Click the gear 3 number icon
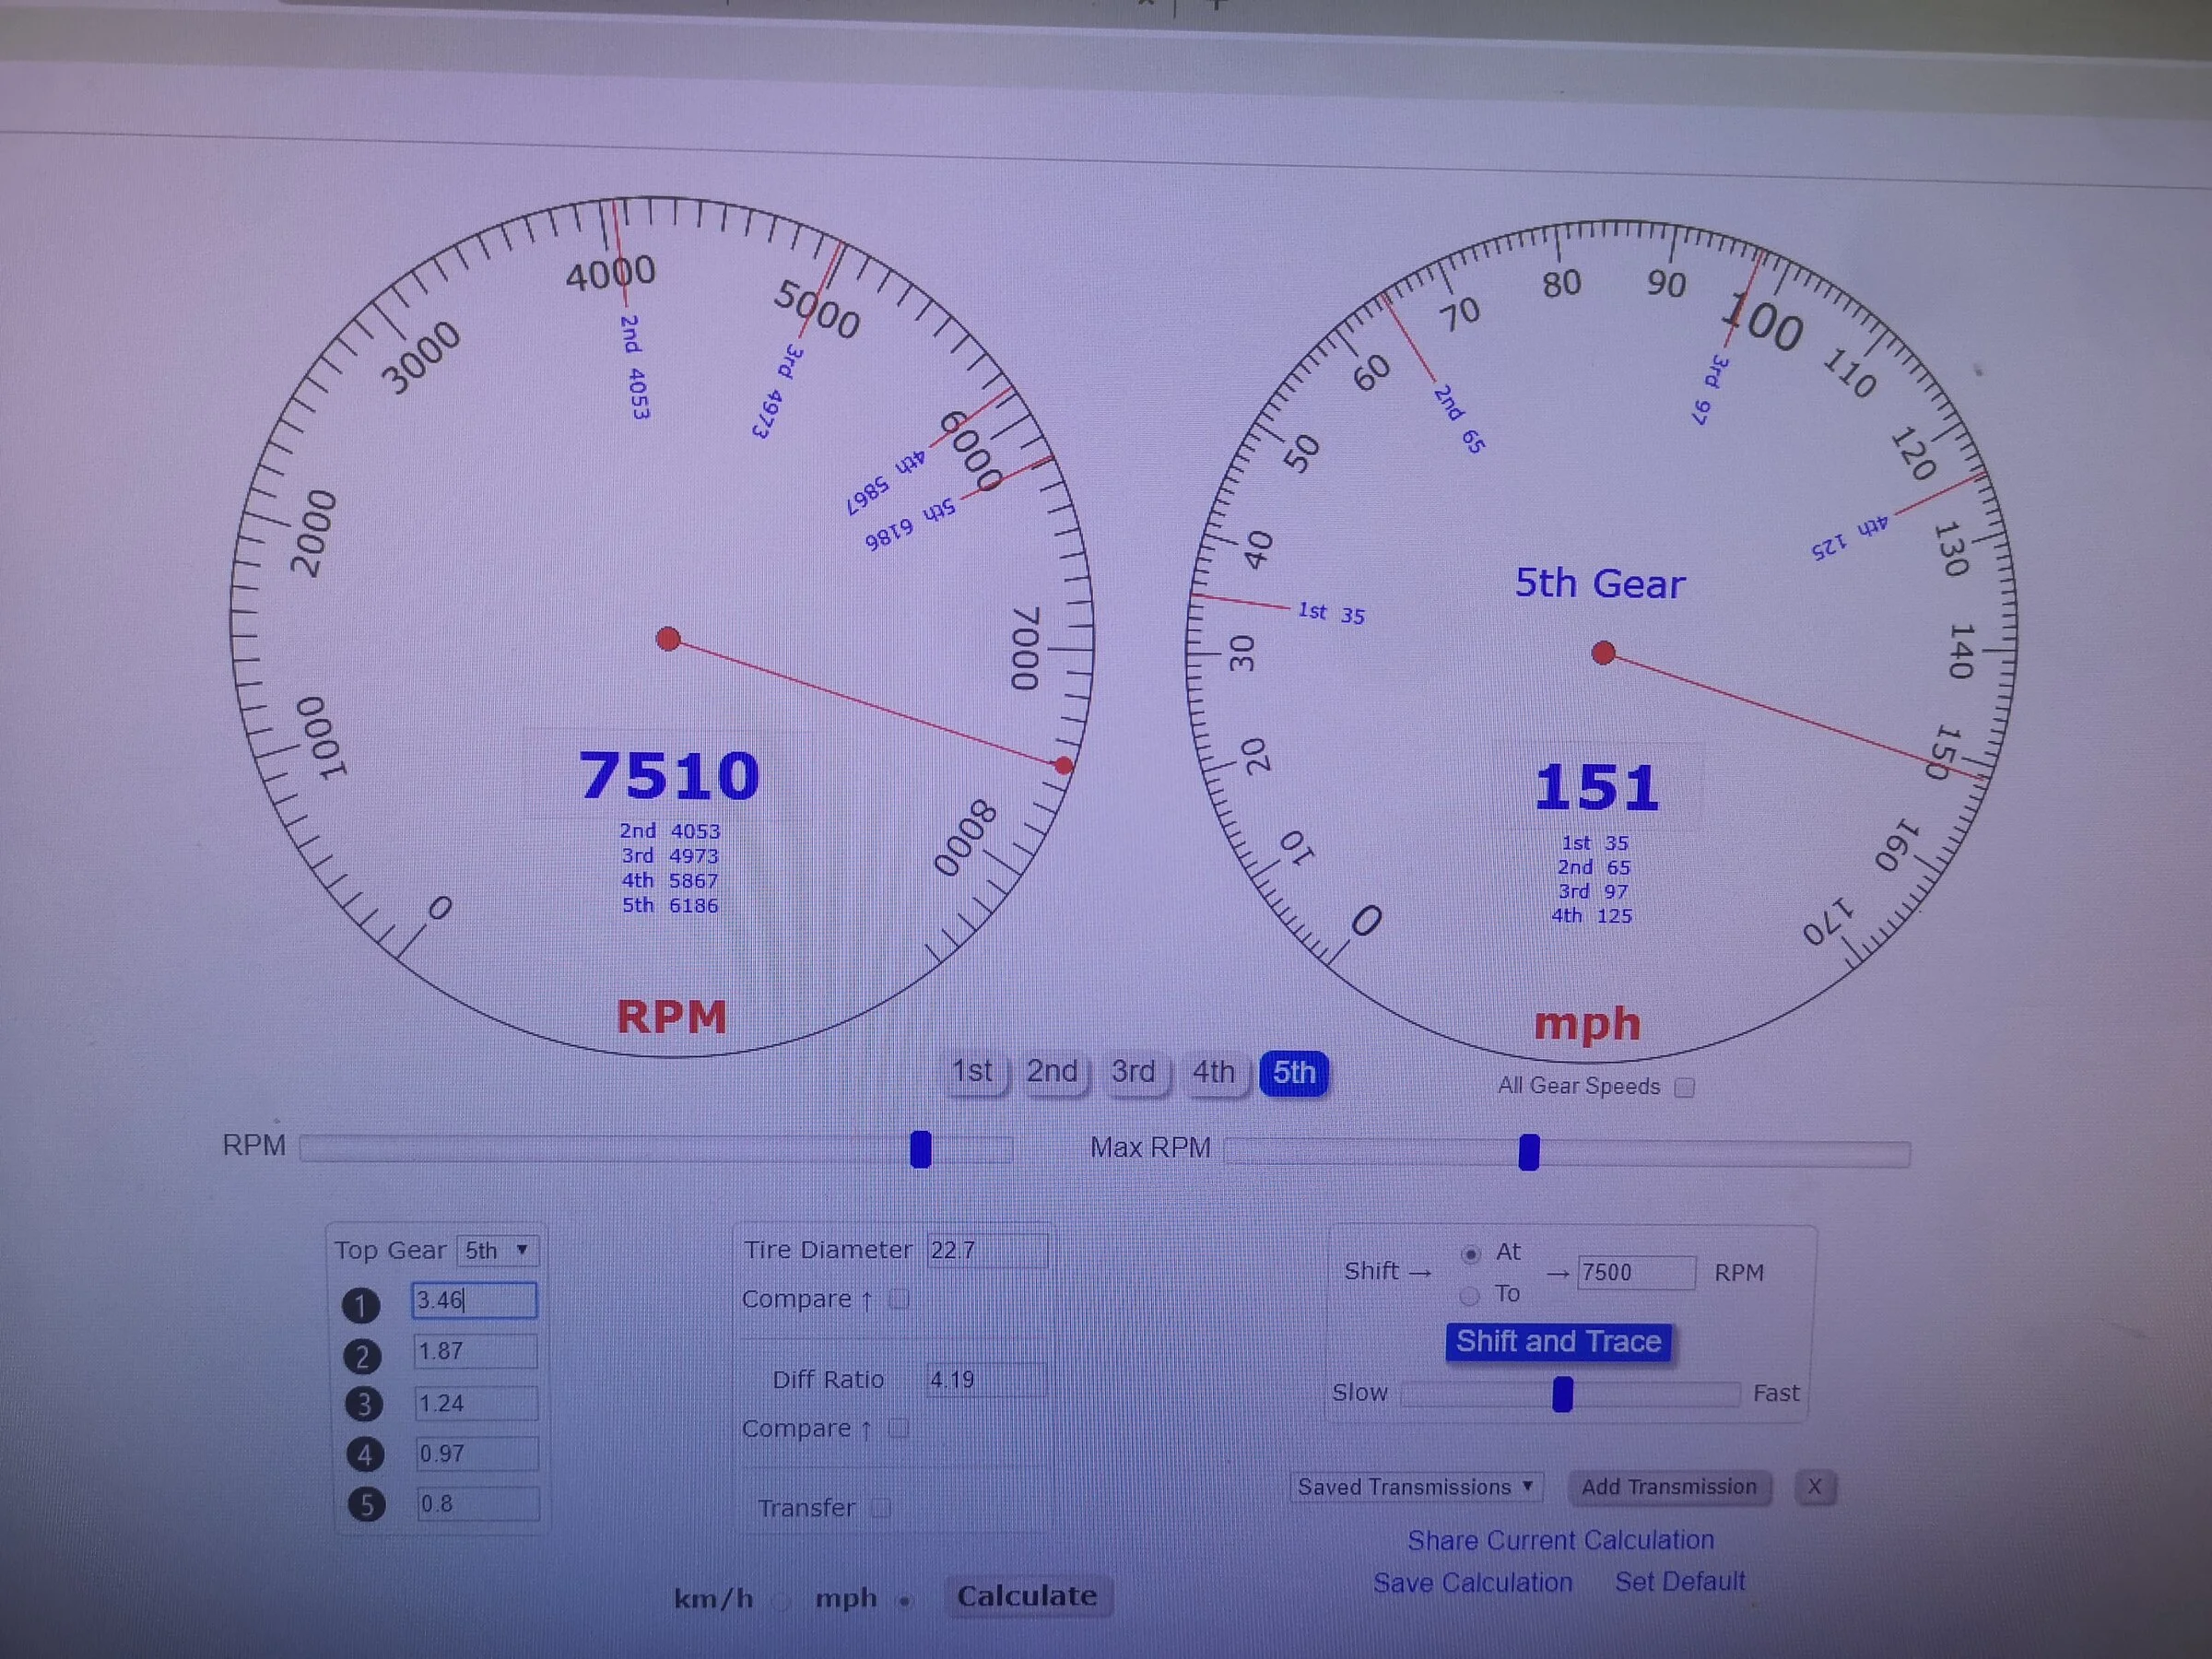The width and height of the screenshot is (2212, 1659). [364, 1404]
